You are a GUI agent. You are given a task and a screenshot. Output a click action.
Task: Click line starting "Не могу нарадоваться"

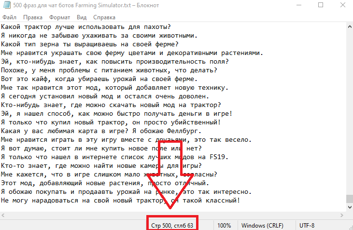tap(120, 200)
